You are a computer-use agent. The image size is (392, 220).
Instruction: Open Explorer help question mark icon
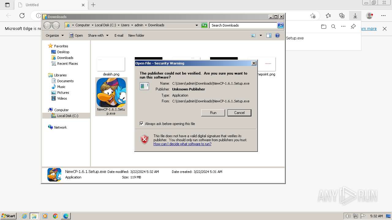(277, 35)
